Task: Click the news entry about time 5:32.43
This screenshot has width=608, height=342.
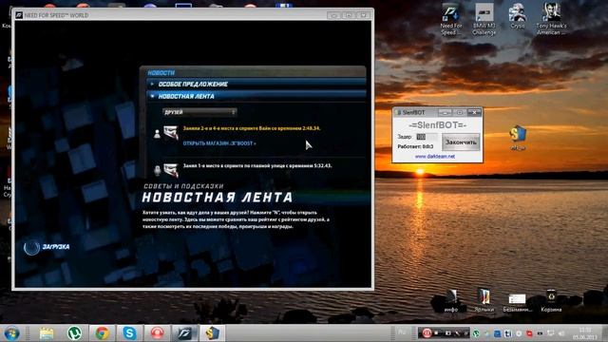Action: [x=257, y=165]
